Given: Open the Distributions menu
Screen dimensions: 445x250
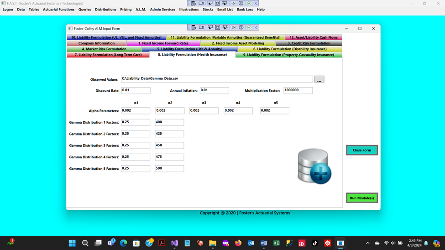Looking at the screenshot, I should (105, 10).
